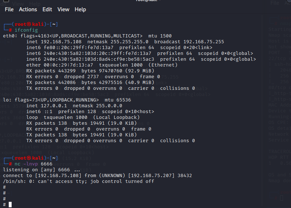
Task: Open the File menu in the terminal
Action: pos(9,9)
